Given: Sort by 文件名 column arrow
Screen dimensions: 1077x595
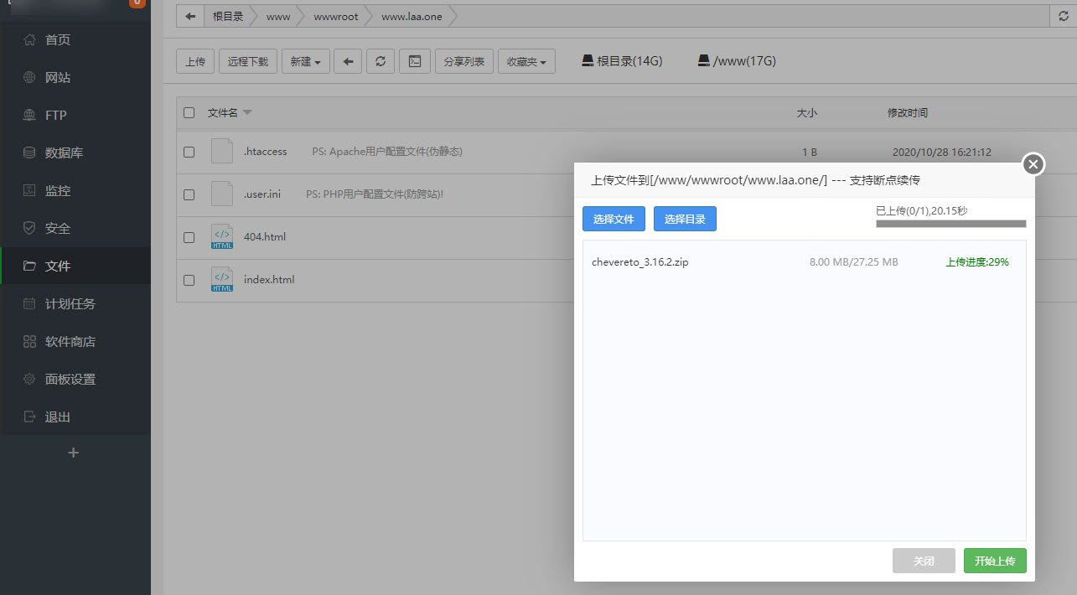Looking at the screenshot, I should [x=247, y=112].
